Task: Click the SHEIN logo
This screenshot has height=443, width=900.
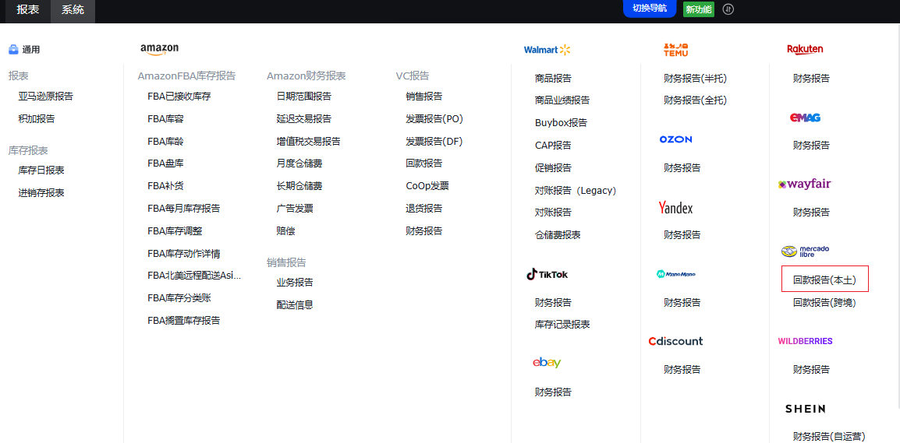Action: point(806,409)
